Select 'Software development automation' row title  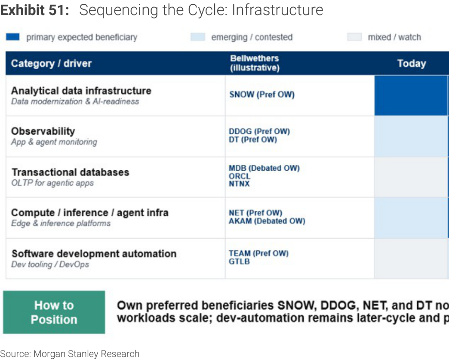(94, 254)
